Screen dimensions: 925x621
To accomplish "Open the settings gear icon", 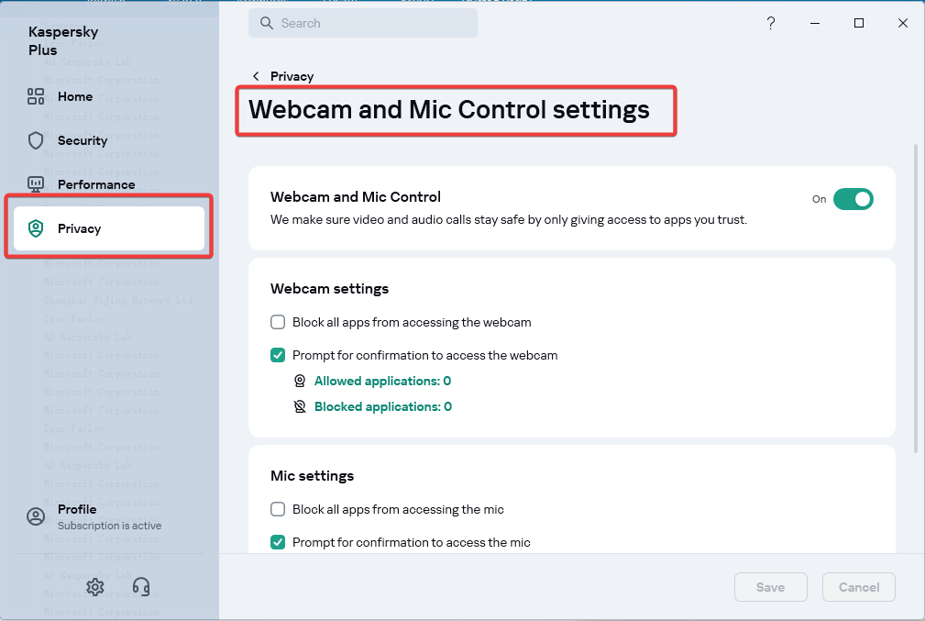I will [95, 587].
